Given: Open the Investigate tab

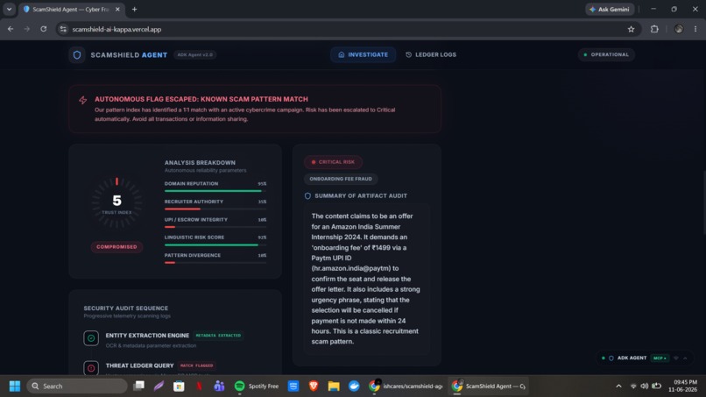Looking at the screenshot, I should click(363, 54).
